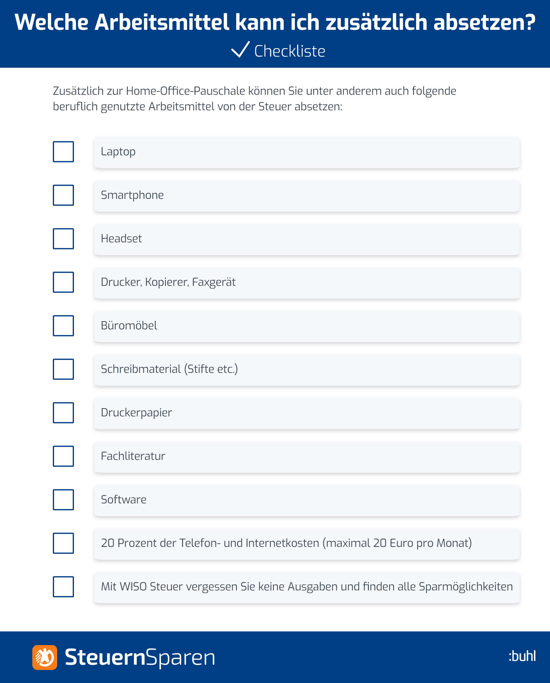This screenshot has height=683, width=550.
Task: Click the Laptop list item field
Action: click(307, 152)
